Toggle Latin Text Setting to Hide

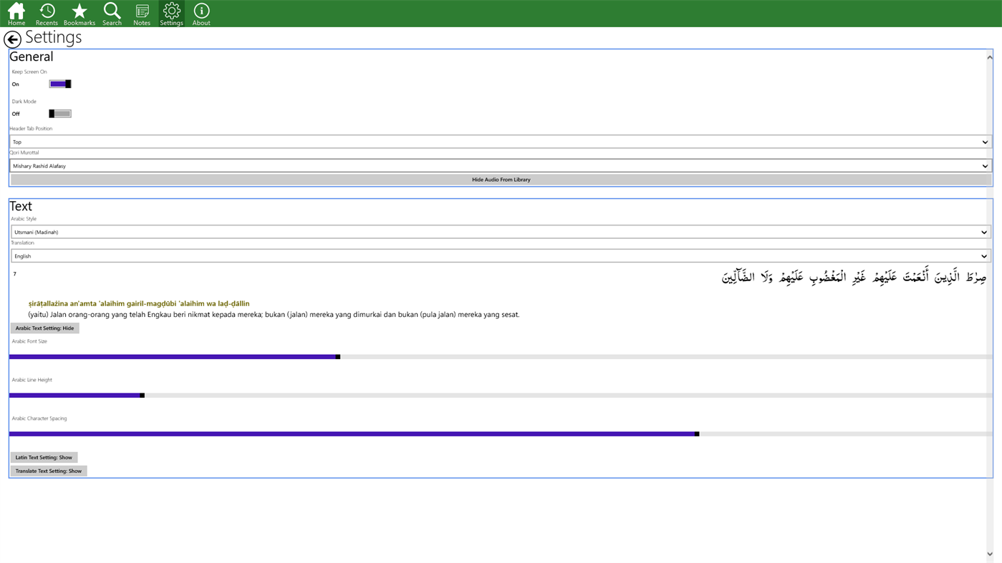pyautogui.click(x=44, y=457)
